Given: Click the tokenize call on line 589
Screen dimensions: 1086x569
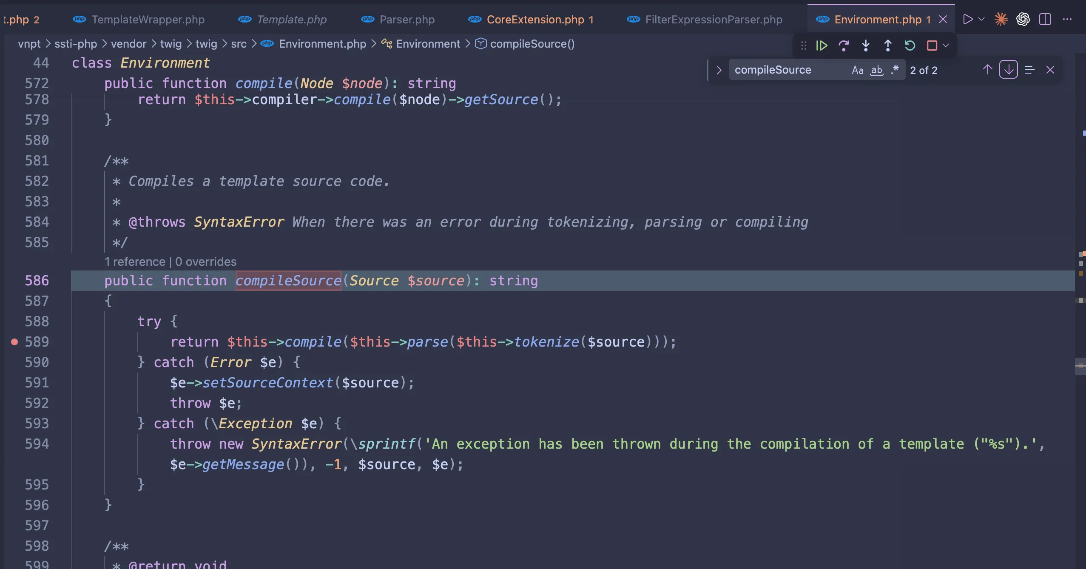Looking at the screenshot, I should 546,342.
